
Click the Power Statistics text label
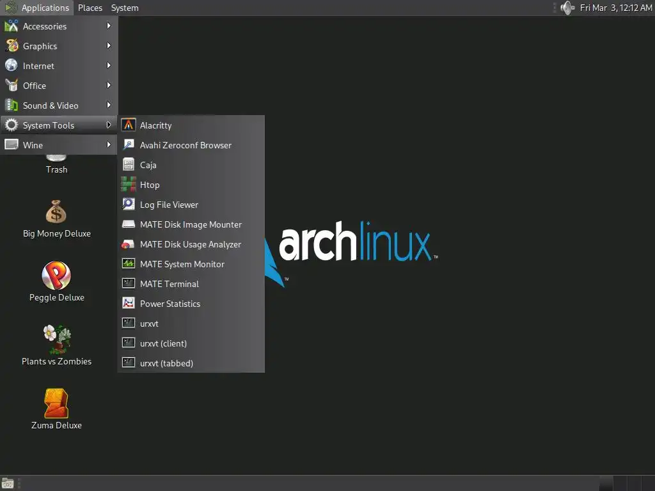click(x=170, y=304)
